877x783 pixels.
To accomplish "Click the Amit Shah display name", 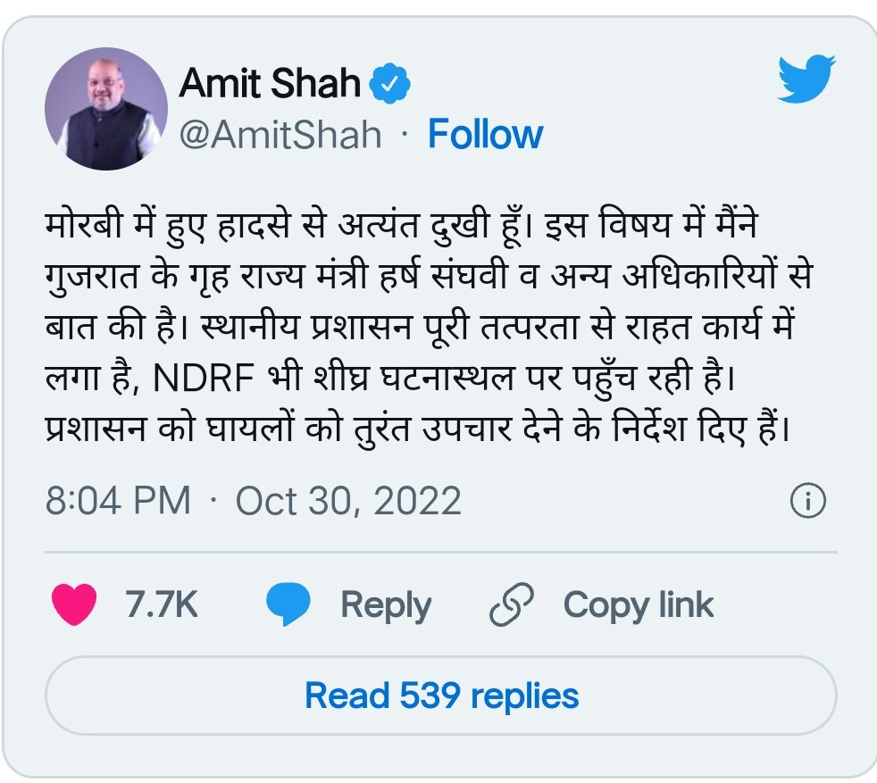I will coord(270,84).
